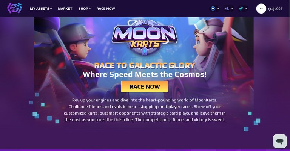290x151 pixels.
Task: Click the page vertical scrollbar thumb
Action: coord(289,20)
